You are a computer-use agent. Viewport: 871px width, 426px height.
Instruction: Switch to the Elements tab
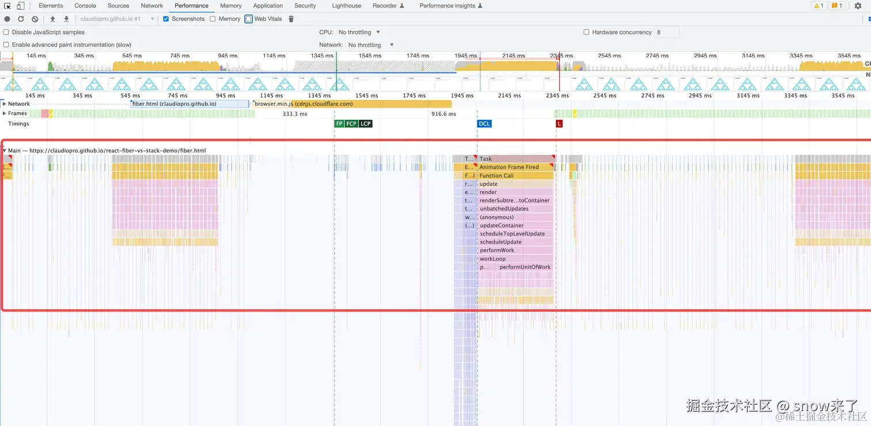coord(51,6)
